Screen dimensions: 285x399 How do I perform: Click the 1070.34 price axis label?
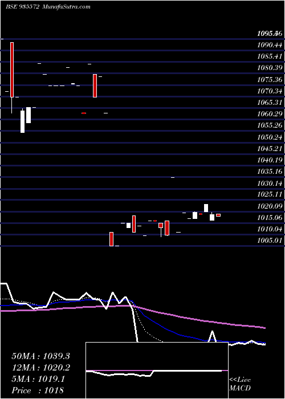coord(270,91)
